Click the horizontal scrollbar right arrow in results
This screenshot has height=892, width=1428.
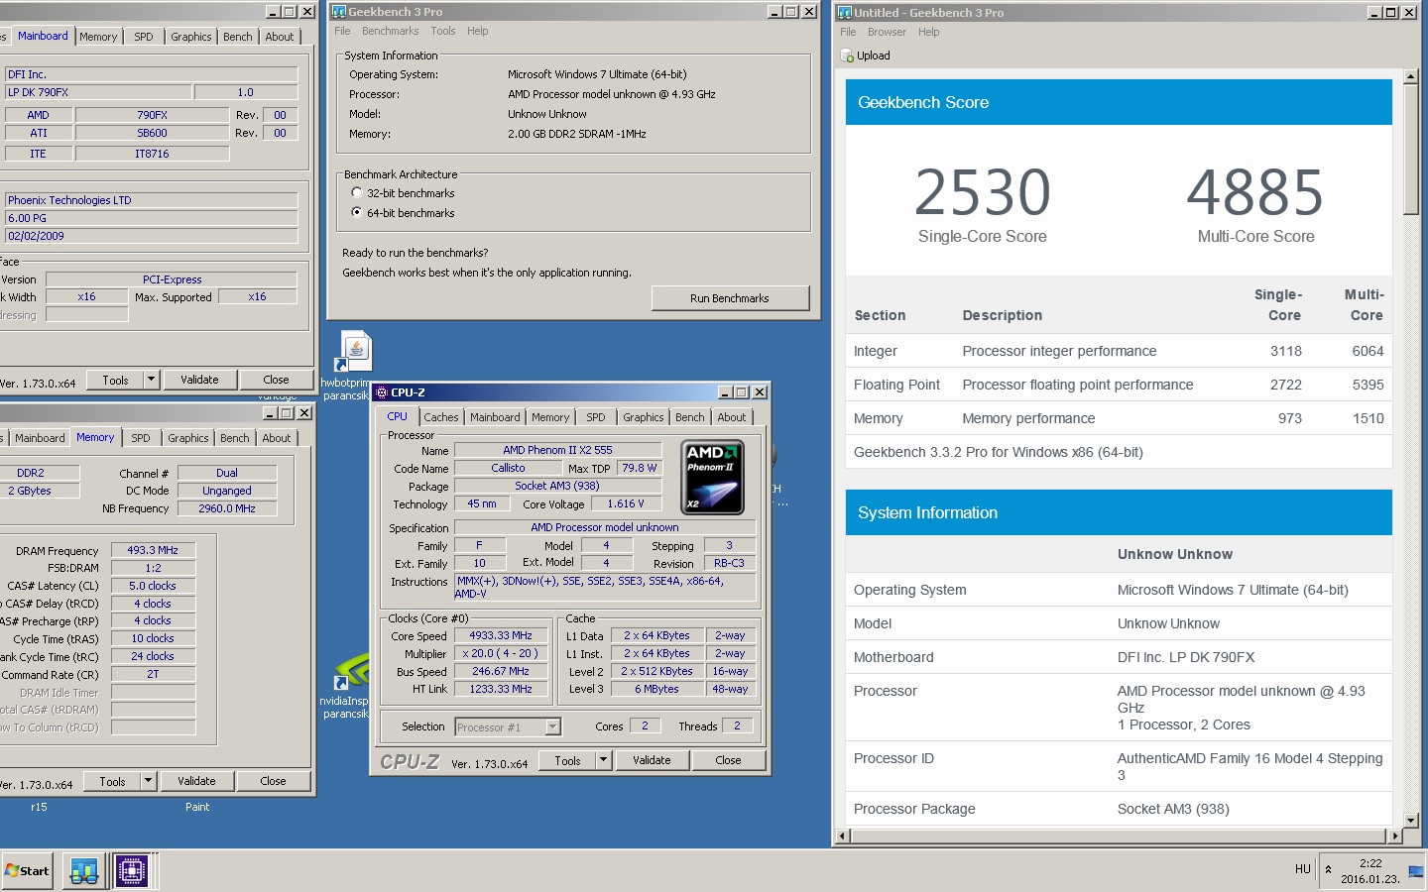pos(1395,836)
